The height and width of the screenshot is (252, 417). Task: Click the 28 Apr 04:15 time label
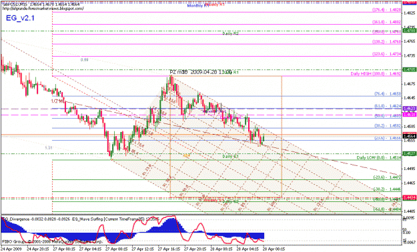click(x=248, y=249)
